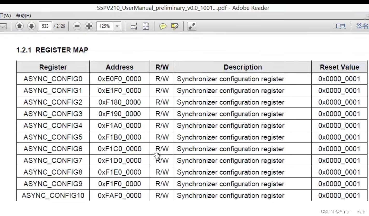Click the ASYNC_CONFIG0 row description text
Screen dimensions: 369x216
point(231,79)
